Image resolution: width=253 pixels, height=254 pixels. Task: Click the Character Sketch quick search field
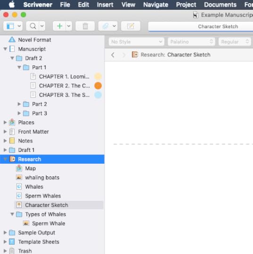click(201, 26)
